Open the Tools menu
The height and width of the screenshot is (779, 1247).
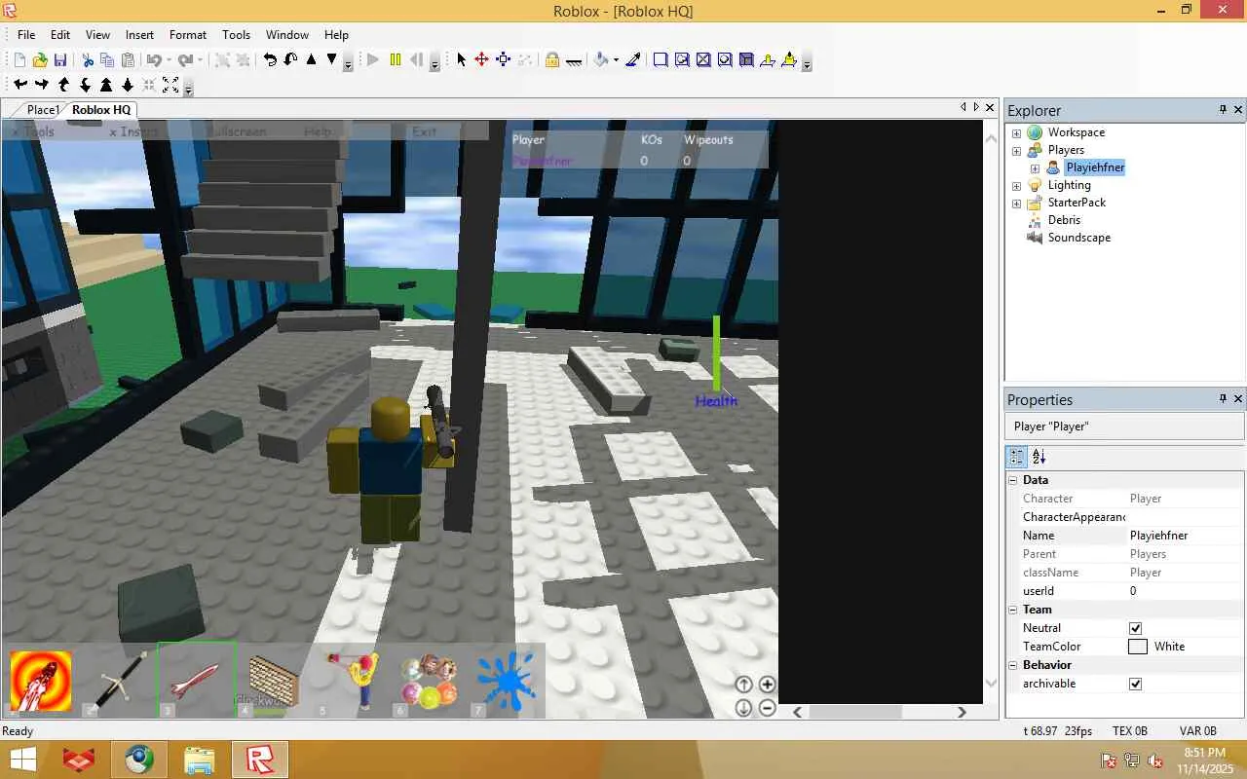(237, 34)
